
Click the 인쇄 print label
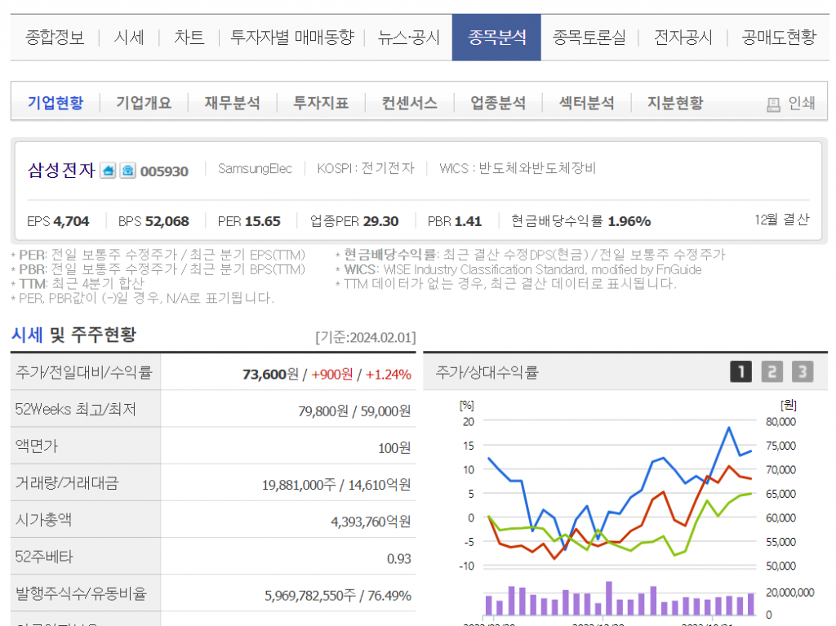point(802,103)
